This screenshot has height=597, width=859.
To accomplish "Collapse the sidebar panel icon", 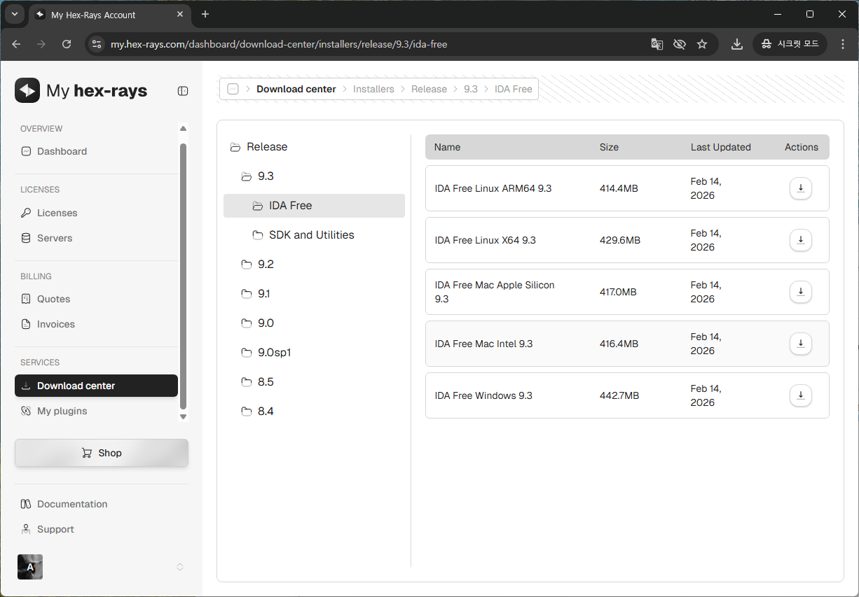I will 183,91.
